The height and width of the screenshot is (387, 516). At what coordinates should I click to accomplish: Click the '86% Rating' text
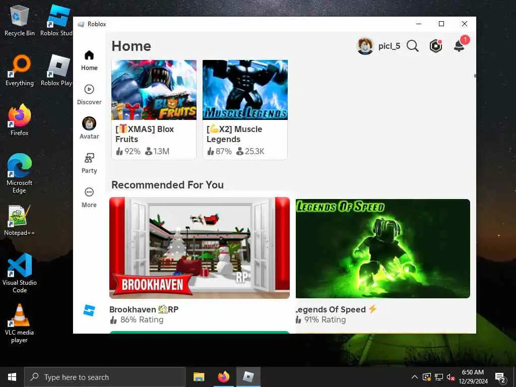(x=142, y=320)
